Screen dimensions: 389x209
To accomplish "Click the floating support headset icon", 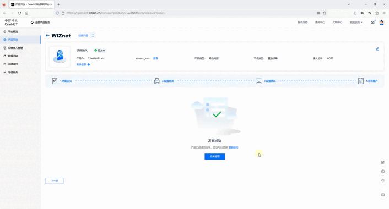I will [383, 181].
